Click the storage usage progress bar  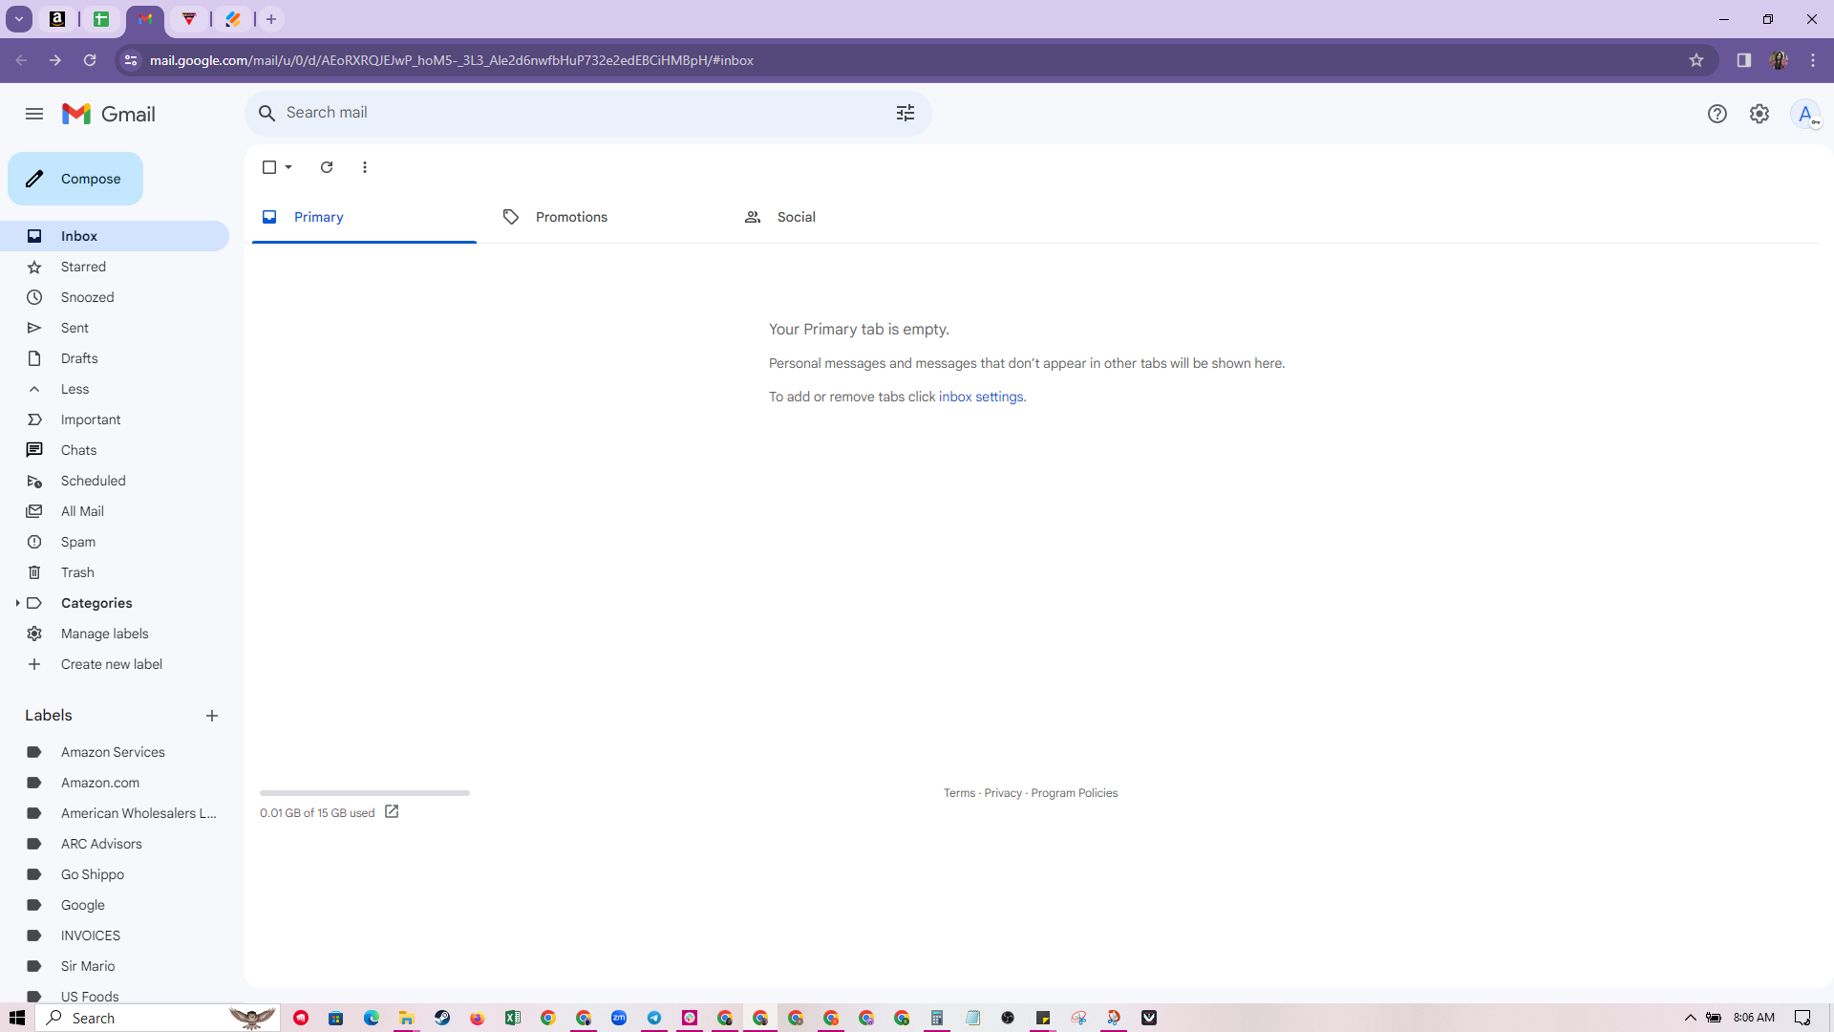point(365,793)
